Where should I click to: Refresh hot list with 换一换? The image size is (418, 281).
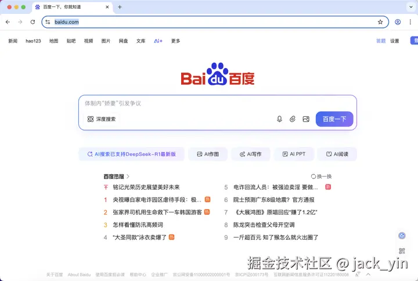click(x=321, y=176)
